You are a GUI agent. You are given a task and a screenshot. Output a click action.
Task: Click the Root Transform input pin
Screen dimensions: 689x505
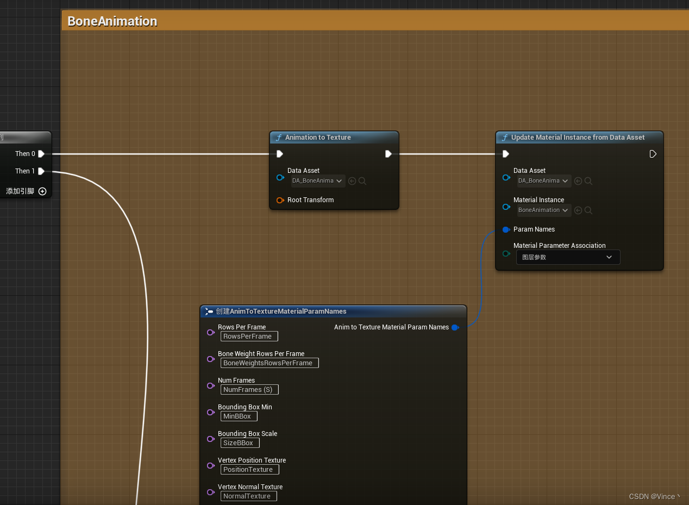(x=280, y=200)
